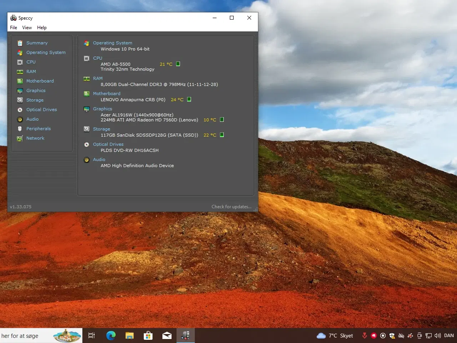Click 'Acer AL1916W (1440x900@60Hz)' text
Screen dimensions: 457x343
137,115
